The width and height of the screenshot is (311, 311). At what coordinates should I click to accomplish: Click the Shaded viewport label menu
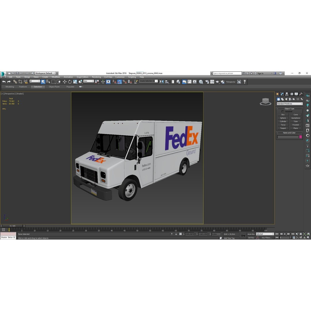pyautogui.click(x=20, y=94)
